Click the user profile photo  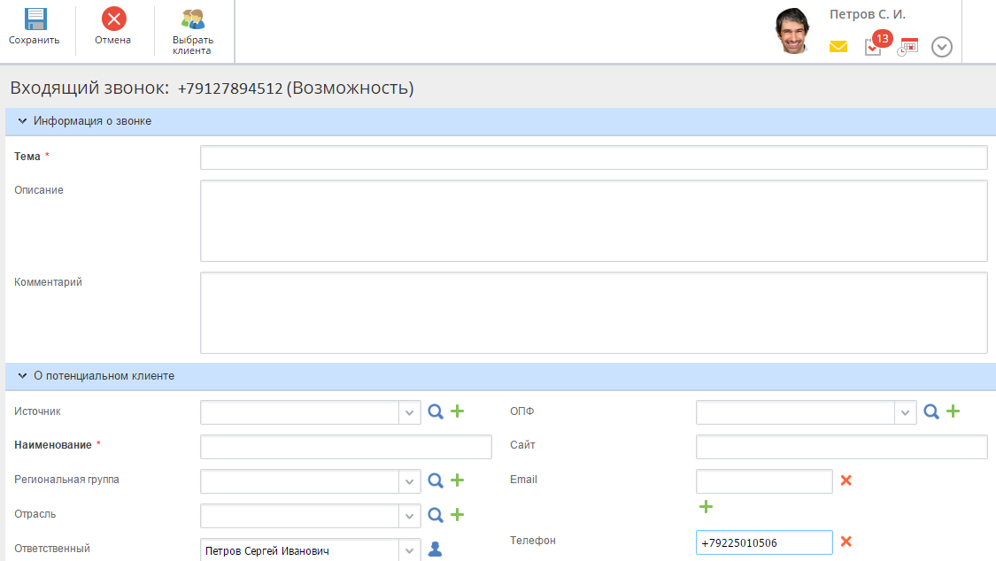[x=793, y=32]
